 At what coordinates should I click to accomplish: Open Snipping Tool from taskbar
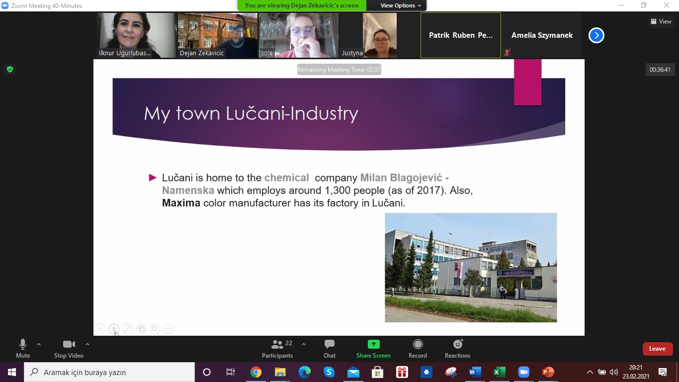coord(450,372)
